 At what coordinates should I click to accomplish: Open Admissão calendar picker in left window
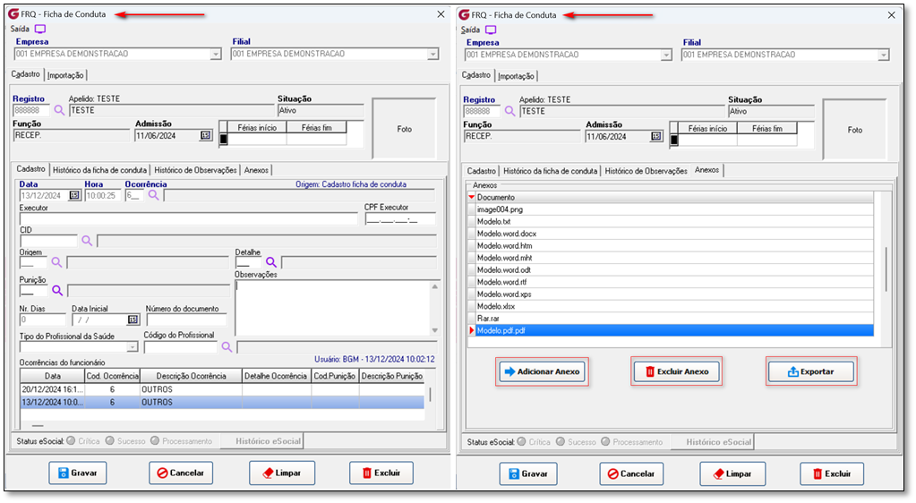(x=206, y=135)
